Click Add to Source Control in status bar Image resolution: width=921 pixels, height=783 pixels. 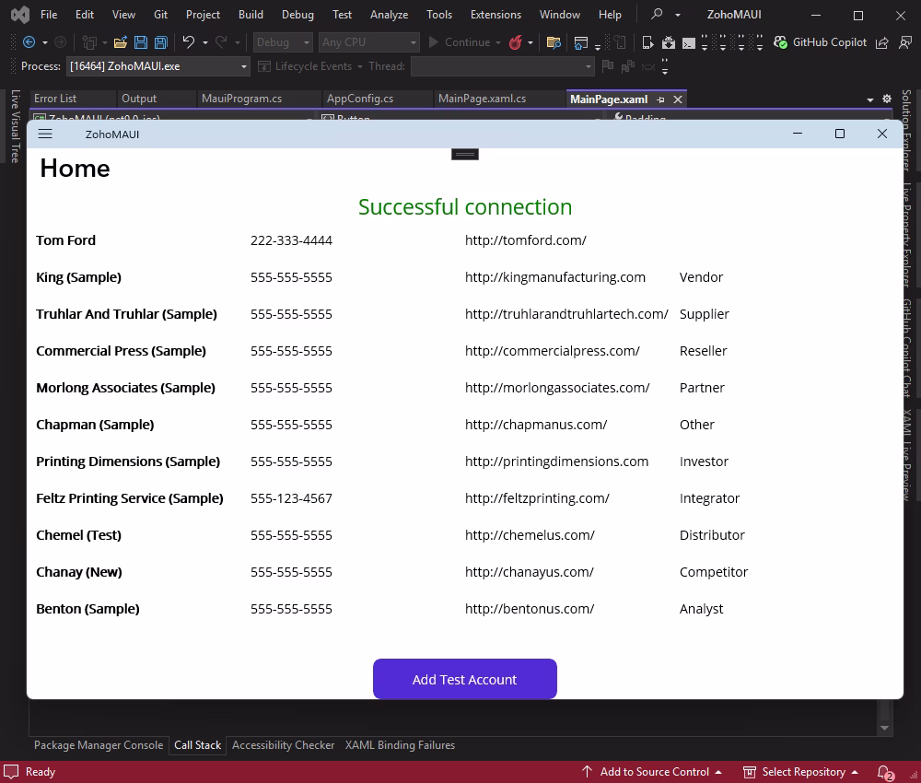pyautogui.click(x=651, y=772)
